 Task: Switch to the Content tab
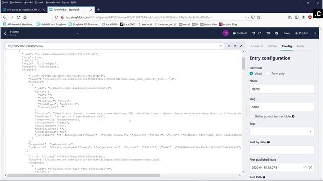[257, 46]
